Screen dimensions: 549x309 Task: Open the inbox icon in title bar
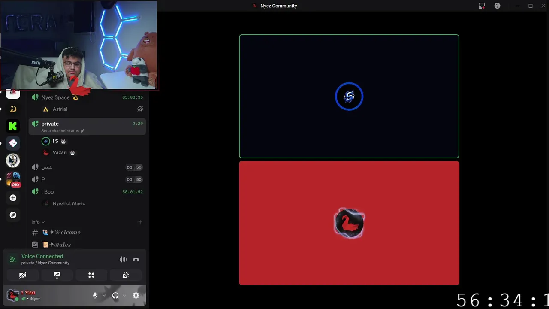[482, 6]
